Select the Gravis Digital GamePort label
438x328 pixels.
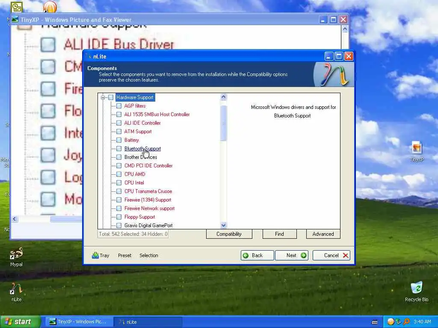[148, 225]
